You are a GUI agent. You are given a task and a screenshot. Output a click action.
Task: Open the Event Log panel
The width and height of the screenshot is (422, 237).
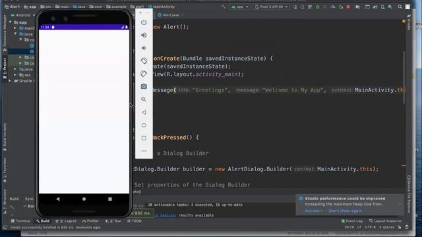[352, 221]
